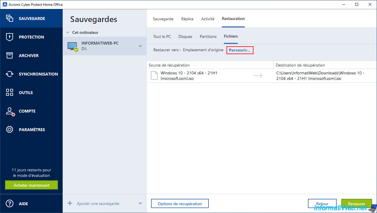Select the Fichiers sub-tab

pos(231,36)
